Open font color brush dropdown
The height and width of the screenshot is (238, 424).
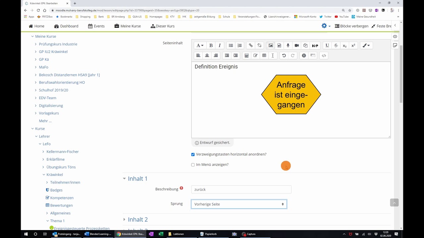pyautogui.click(x=366, y=46)
